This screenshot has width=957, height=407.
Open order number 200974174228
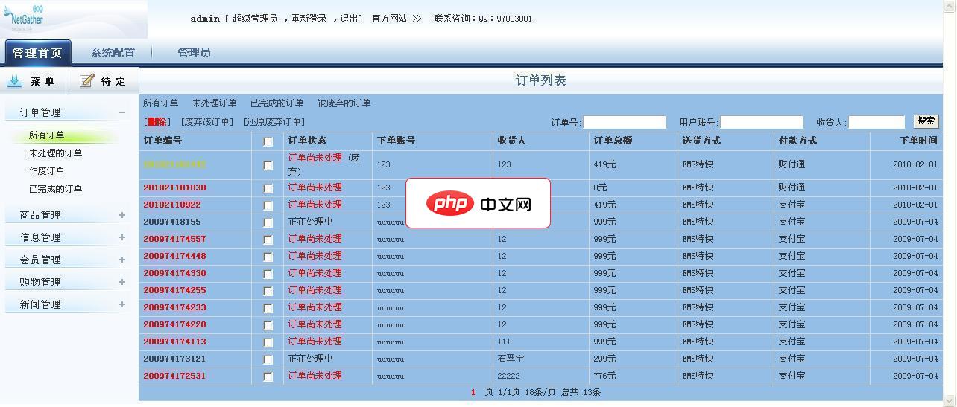point(174,324)
